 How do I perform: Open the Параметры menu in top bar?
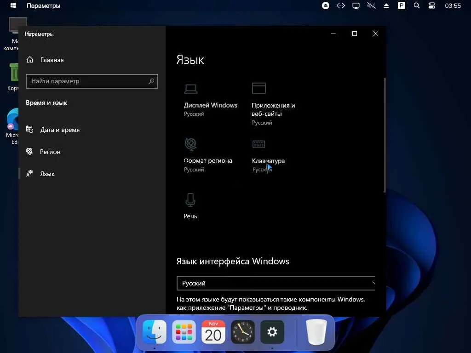(44, 6)
